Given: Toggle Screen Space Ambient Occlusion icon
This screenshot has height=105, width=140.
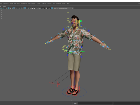Looking at the screenshot, I should click(21, 8).
